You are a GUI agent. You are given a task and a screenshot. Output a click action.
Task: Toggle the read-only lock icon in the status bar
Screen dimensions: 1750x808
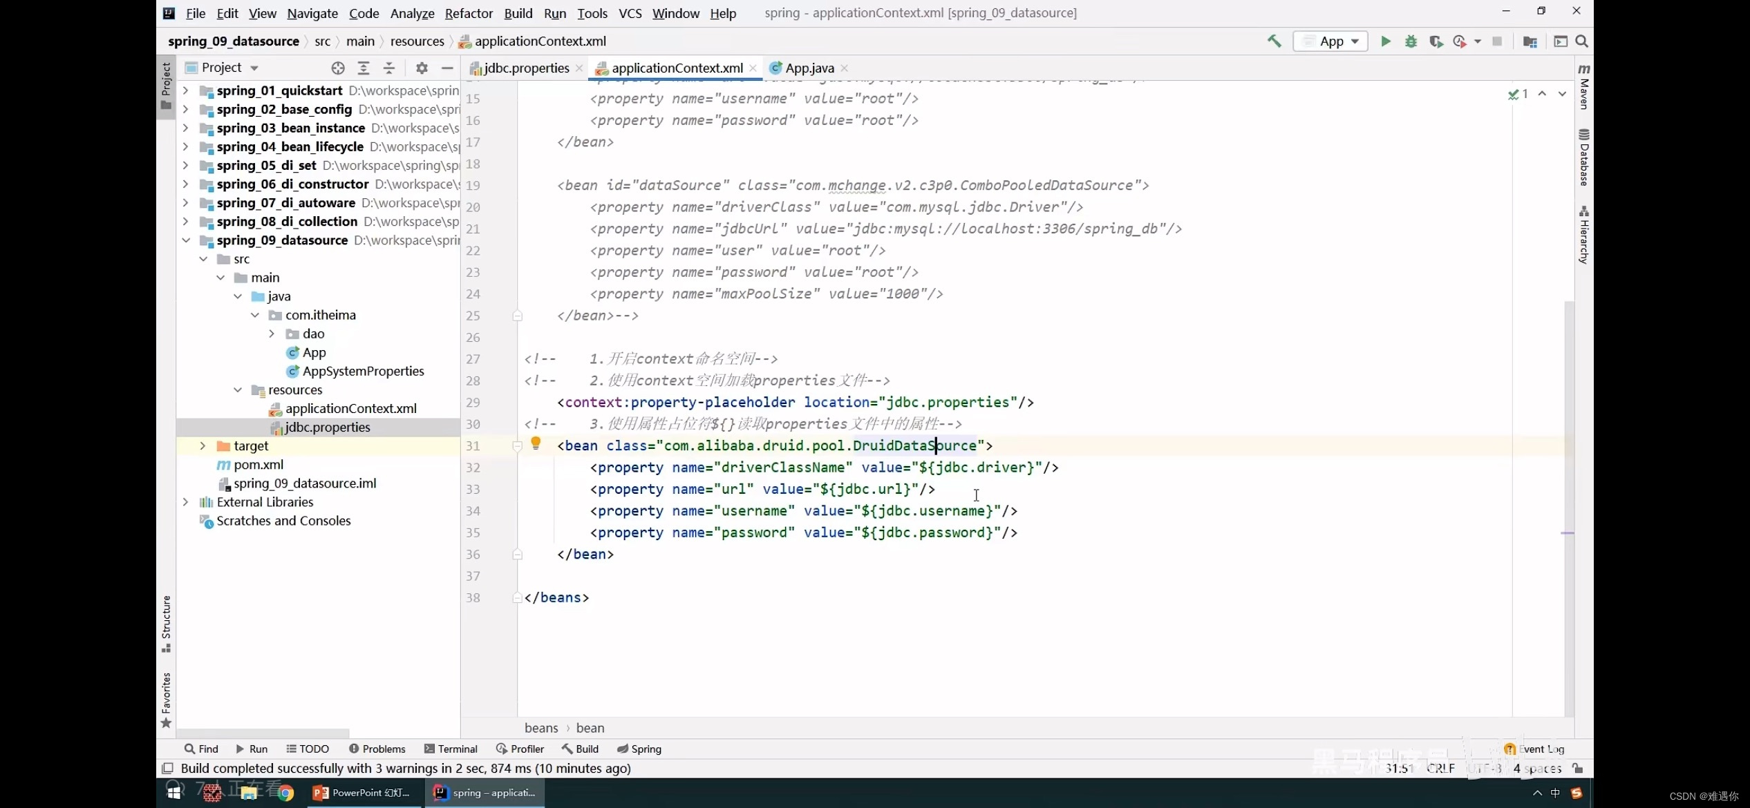(x=1578, y=768)
